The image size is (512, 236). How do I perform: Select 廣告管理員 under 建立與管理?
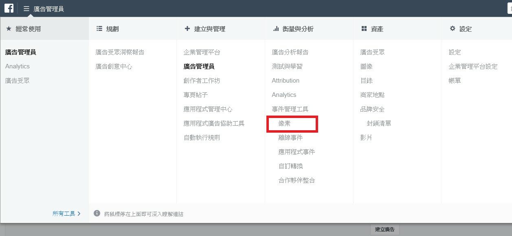tap(199, 66)
